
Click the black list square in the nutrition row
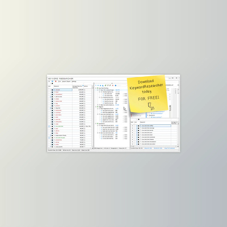tap(52, 112)
